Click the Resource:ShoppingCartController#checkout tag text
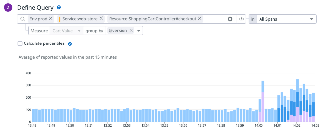This screenshot has height=133, width=320. pos(153,19)
